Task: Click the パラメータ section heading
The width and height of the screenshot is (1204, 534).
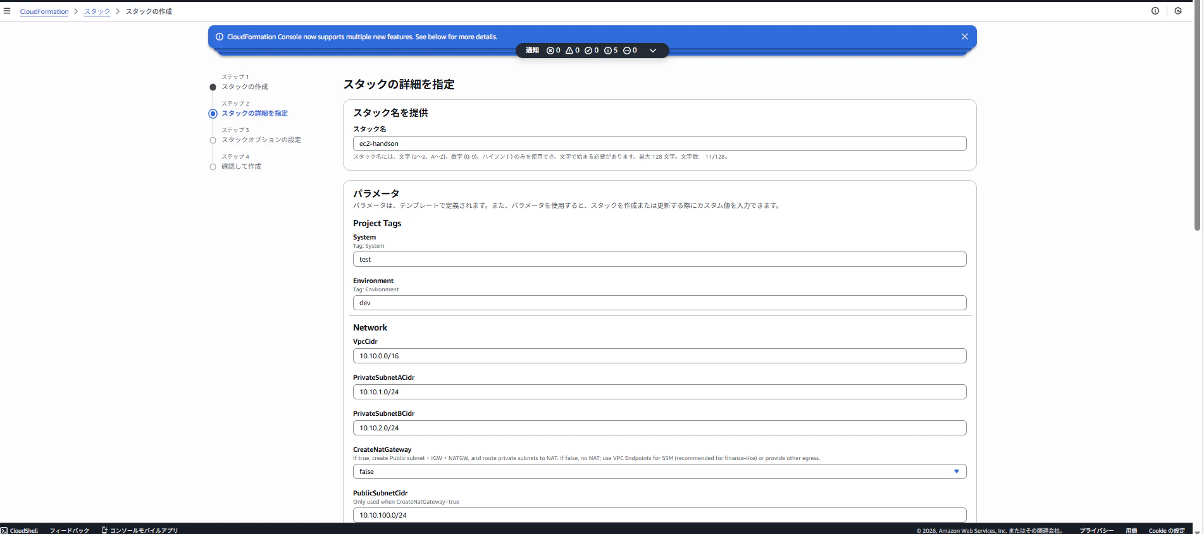Action: pyautogui.click(x=376, y=193)
